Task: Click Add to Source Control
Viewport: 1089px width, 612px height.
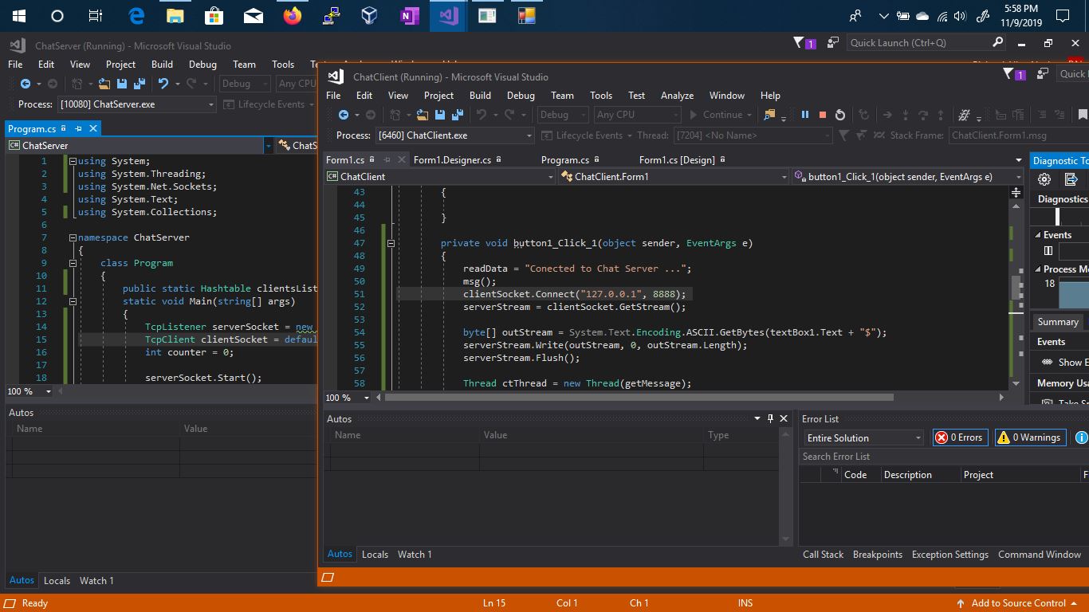Action: click(x=1018, y=603)
